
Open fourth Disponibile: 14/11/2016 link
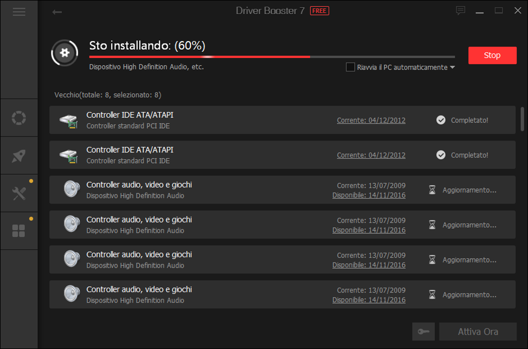[x=369, y=300]
